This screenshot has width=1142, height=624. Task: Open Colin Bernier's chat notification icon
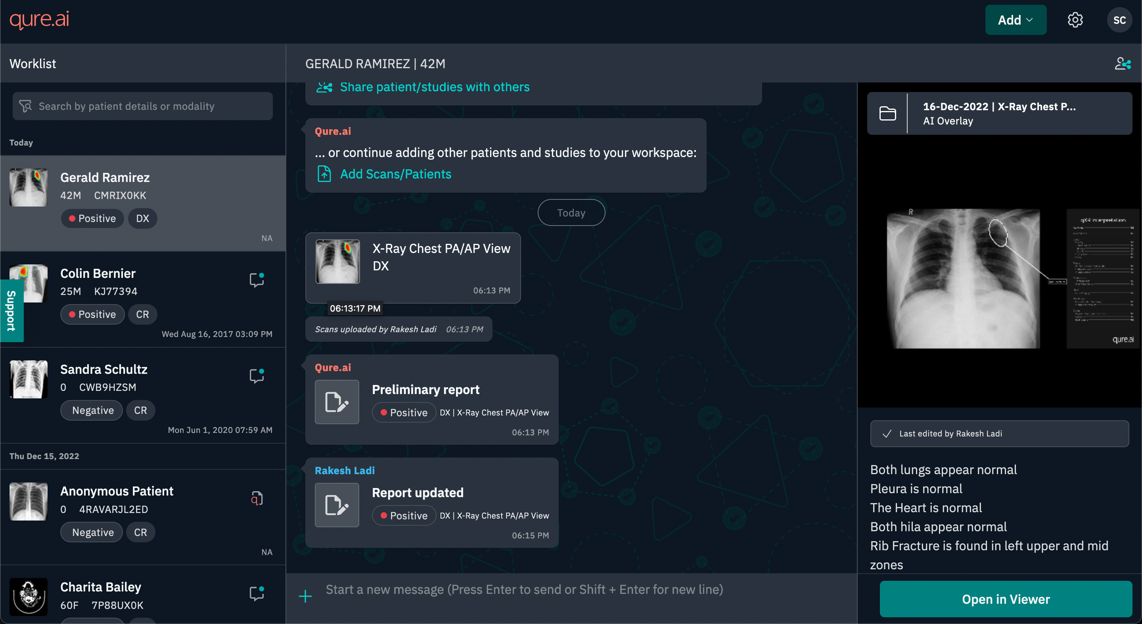point(257,279)
